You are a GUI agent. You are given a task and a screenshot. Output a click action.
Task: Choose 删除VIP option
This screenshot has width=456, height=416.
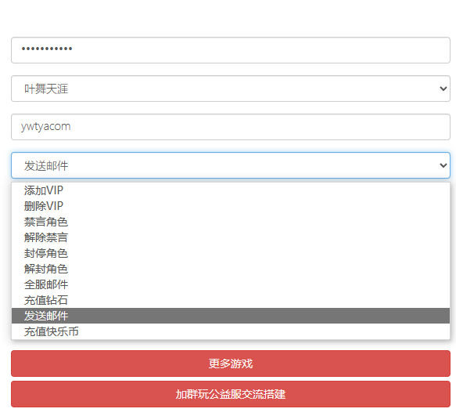coord(231,206)
